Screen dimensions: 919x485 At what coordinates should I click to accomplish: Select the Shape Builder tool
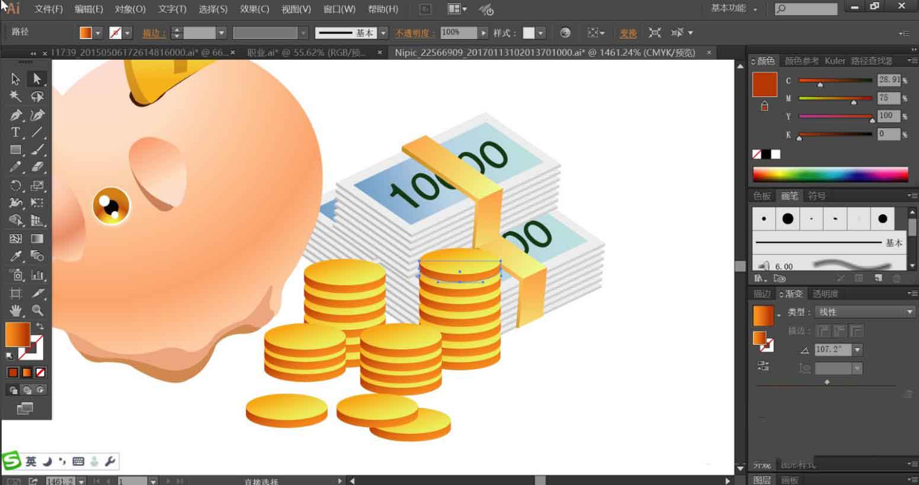click(15, 221)
